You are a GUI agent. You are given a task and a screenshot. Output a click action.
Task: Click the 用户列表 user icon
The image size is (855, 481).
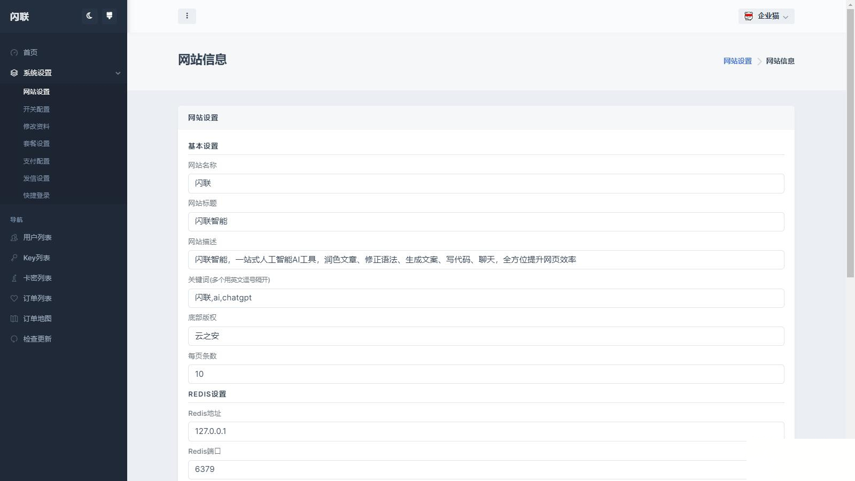click(14, 237)
